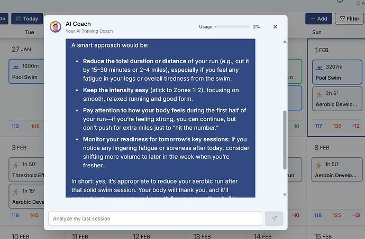
Task: Select the 15 Feb date label
Action: (x=323, y=236)
